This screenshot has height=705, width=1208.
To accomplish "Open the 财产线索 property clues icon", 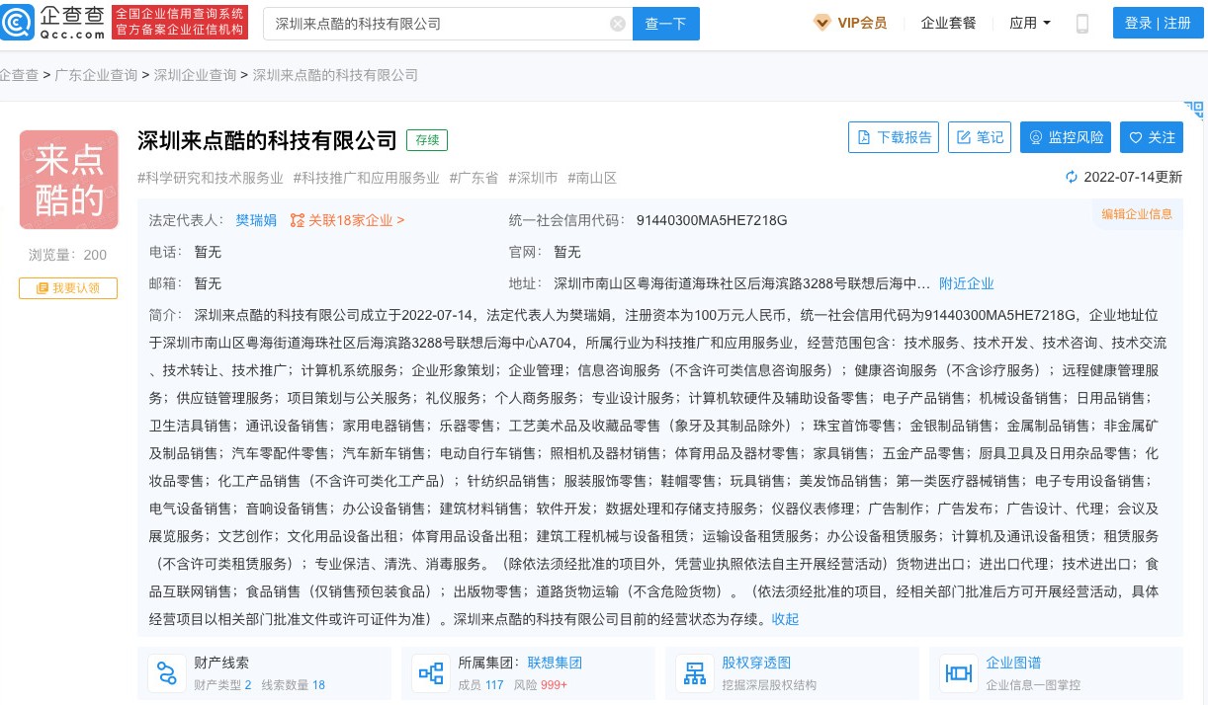I will [167, 673].
